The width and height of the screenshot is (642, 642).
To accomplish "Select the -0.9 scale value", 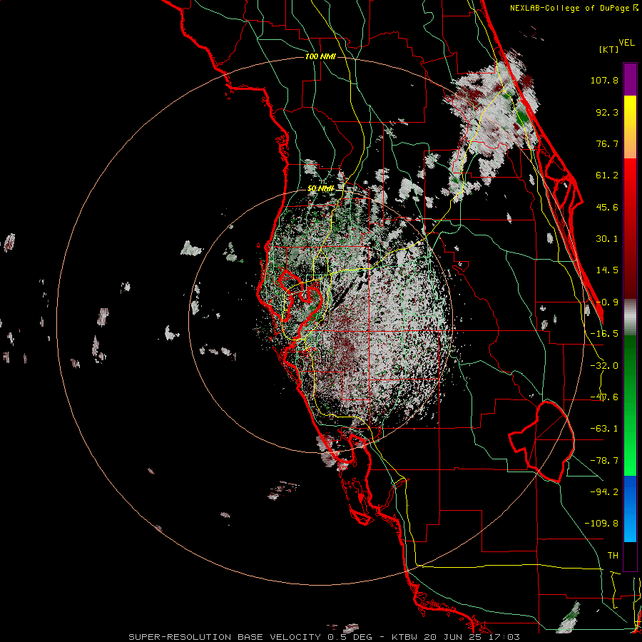I will [607, 302].
